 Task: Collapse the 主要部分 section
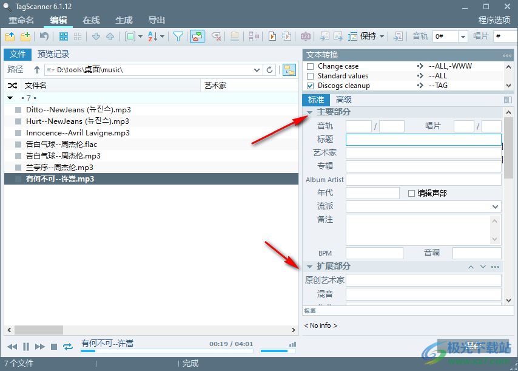pyautogui.click(x=310, y=112)
